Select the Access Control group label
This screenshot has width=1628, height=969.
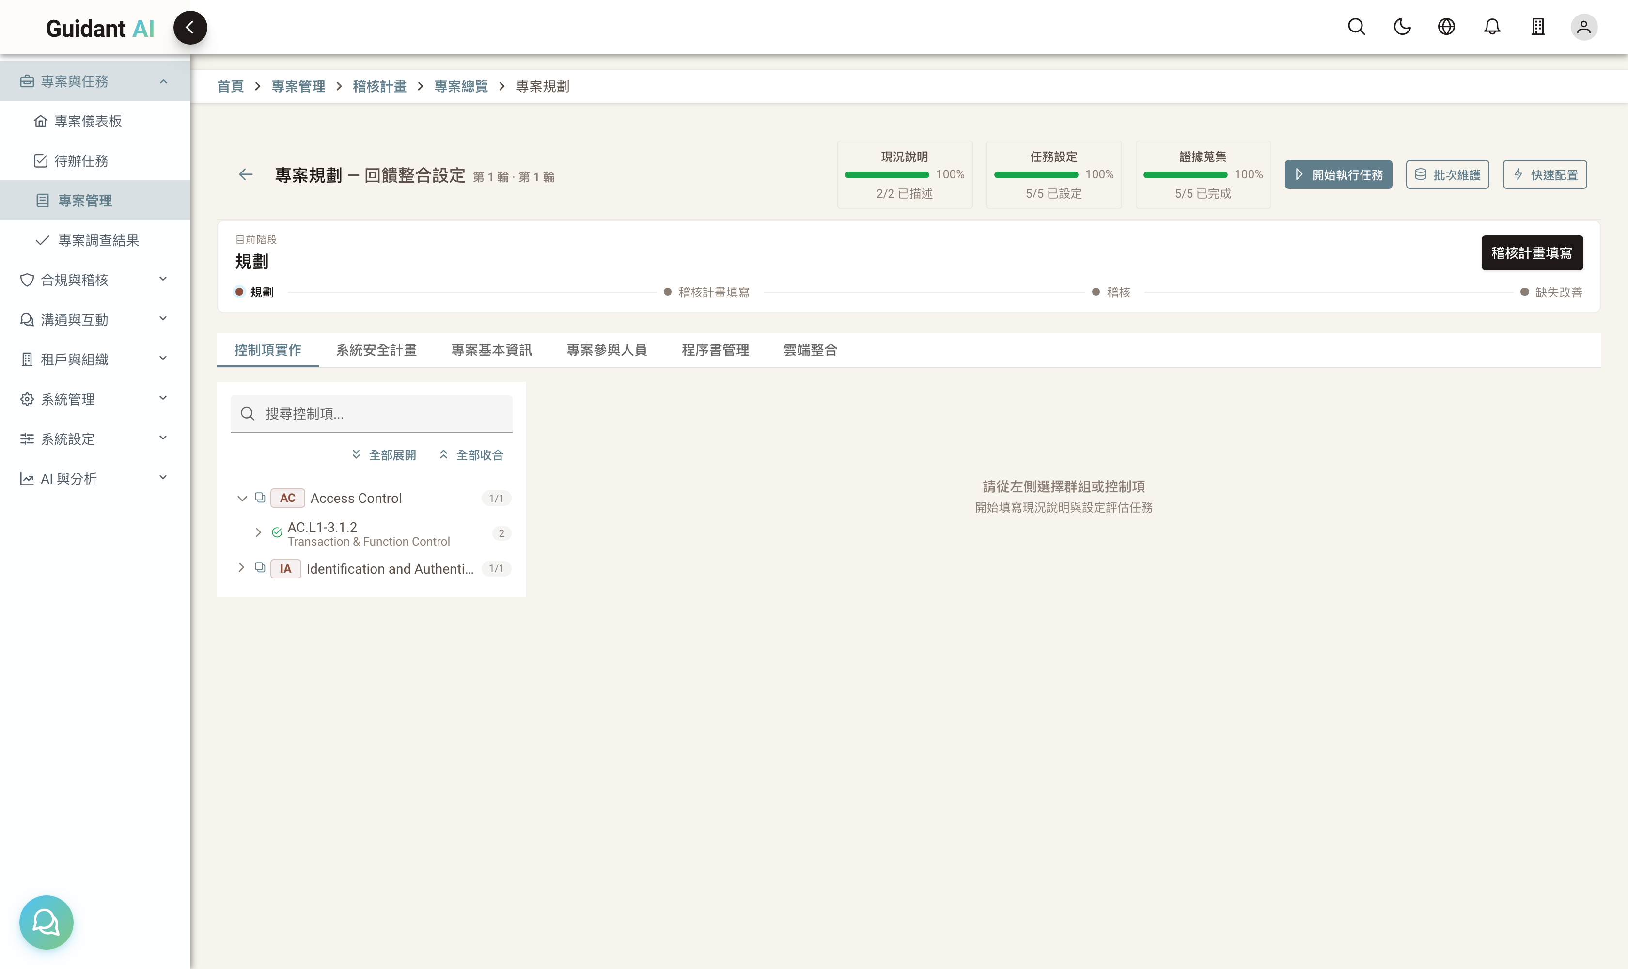click(x=356, y=498)
